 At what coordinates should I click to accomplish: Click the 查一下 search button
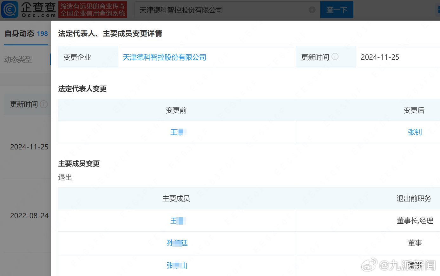pos(337,10)
